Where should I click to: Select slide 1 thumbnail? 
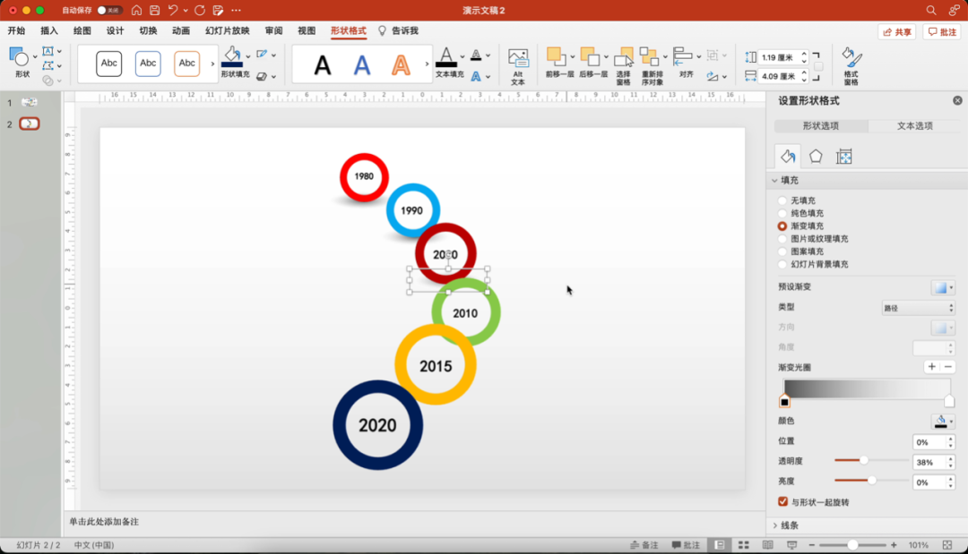29,102
